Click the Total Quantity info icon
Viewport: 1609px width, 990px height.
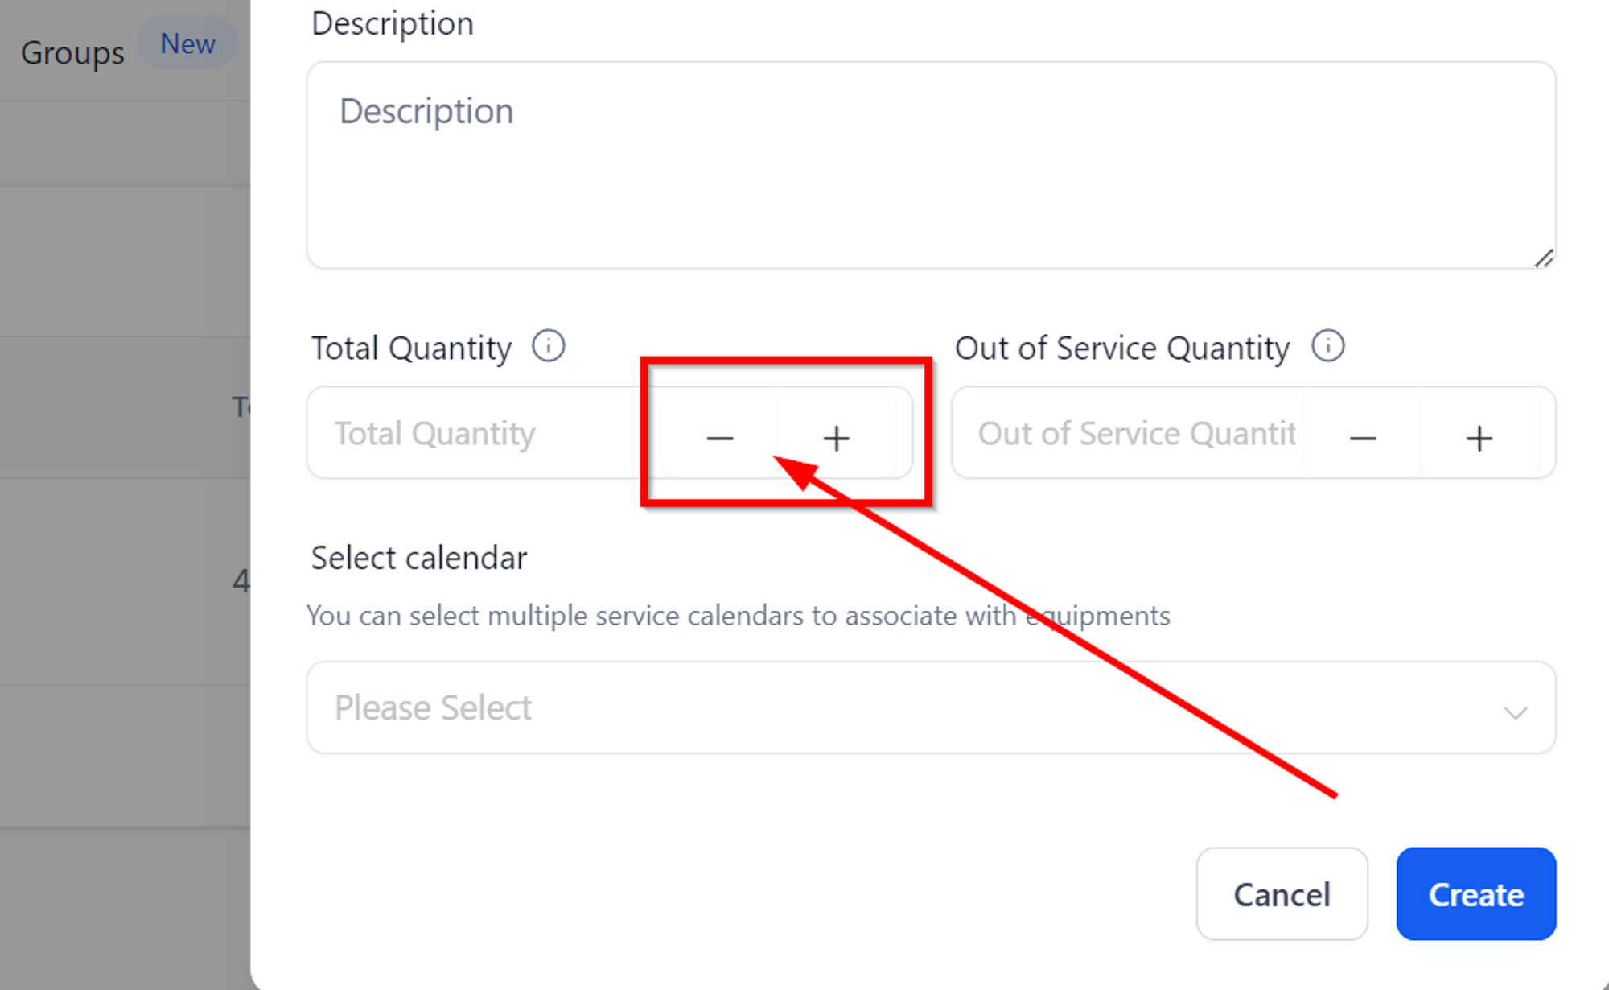pos(548,347)
